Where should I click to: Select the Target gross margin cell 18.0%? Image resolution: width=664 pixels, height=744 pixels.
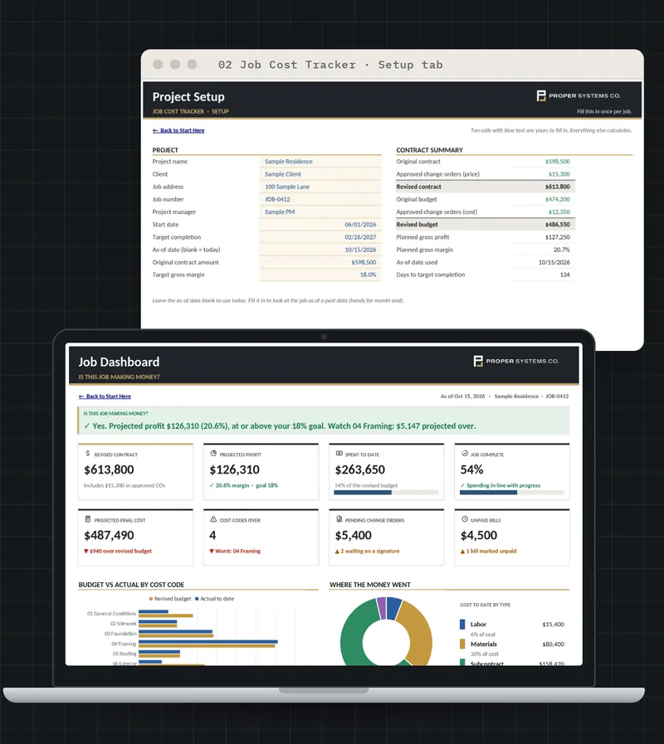click(x=320, y=275)
